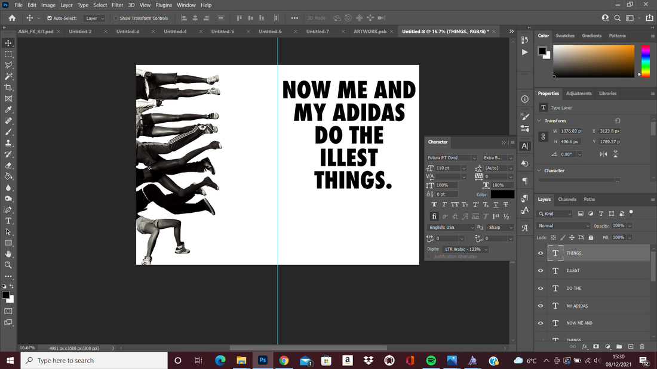Switch to the Swatches tab
The height and width of the screenshot is (369, 657).
565,36
